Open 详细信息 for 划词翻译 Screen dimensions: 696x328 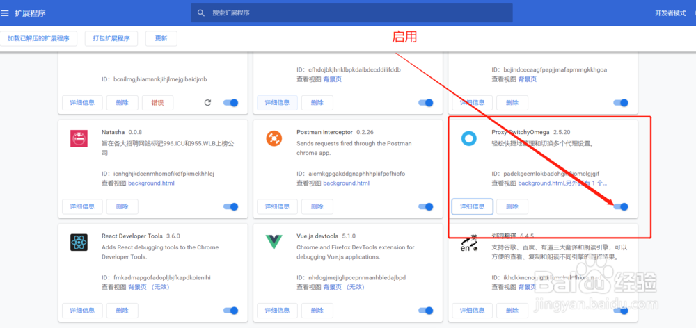(473, 310)
